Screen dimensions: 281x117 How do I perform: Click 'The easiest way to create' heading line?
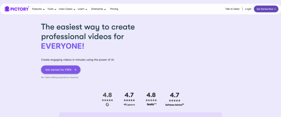point(88,27)
